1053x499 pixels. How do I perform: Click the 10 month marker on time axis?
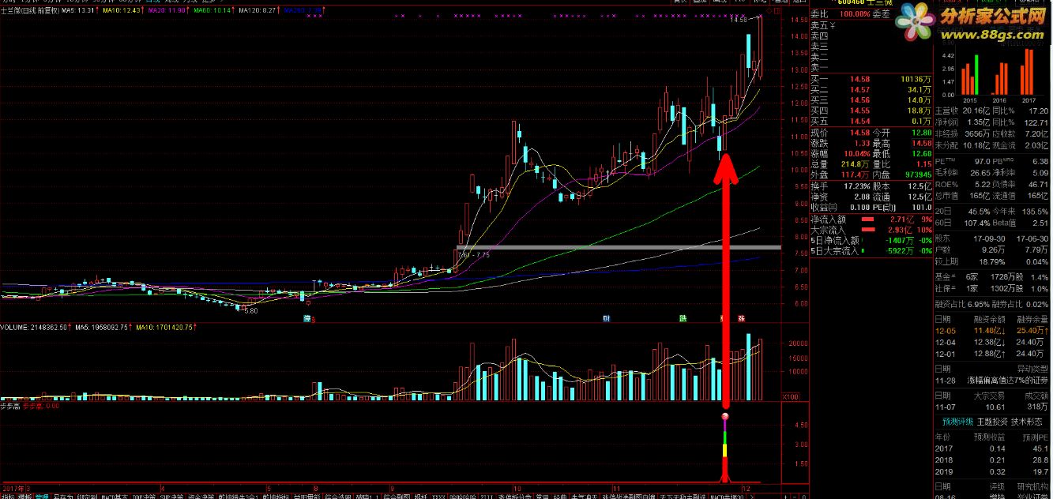tap(517, 488)
